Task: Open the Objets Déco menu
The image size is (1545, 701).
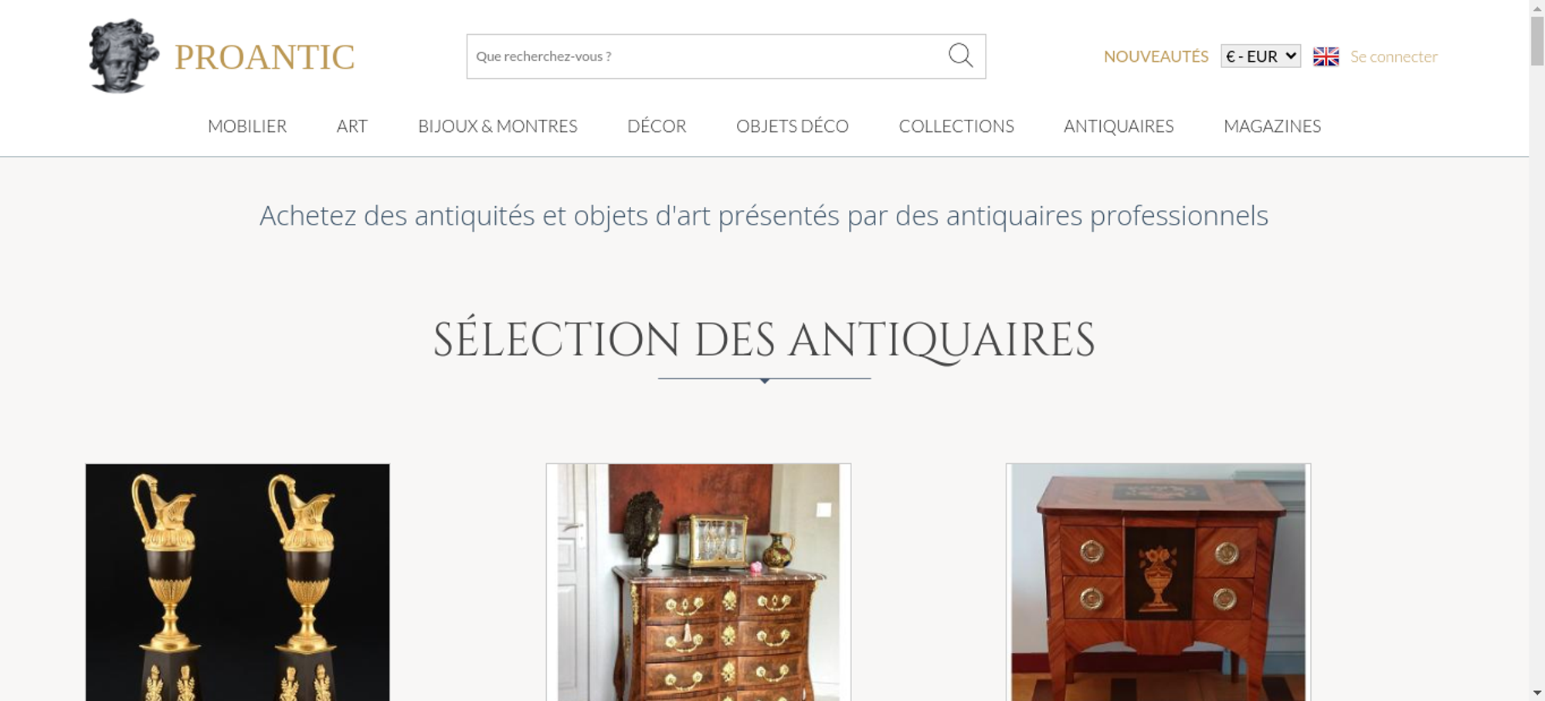Action: click(793, 126)
